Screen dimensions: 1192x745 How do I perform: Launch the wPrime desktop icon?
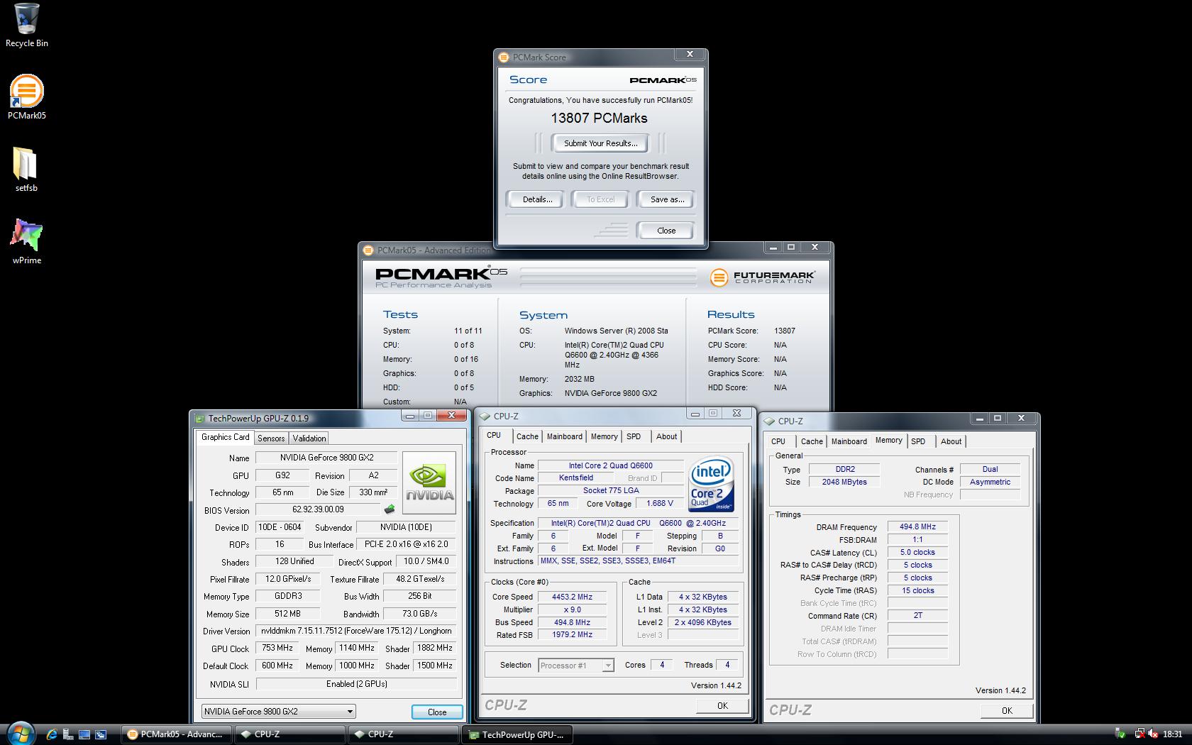[26, 242]
